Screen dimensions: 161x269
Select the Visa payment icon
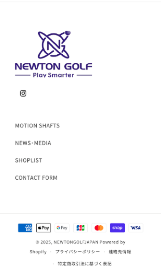pos(136,228)
